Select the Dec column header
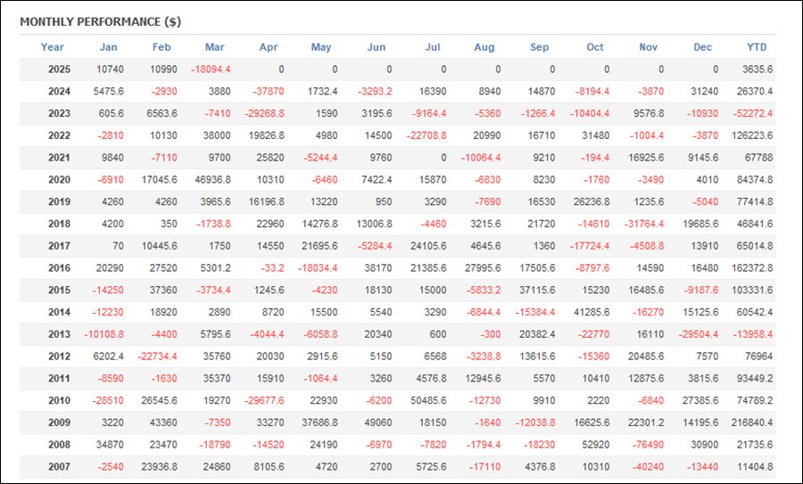The height and width of the screenshot is (484, 803). (703, 47)
